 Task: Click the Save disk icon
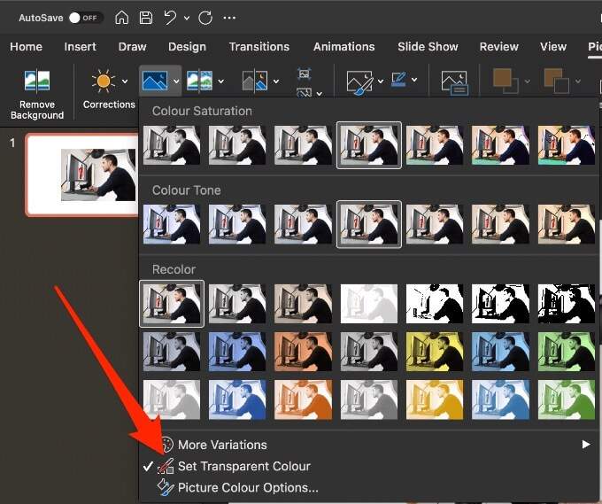[x=146, y=18]
